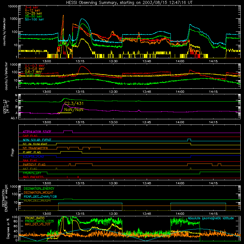Image resolution: width=244 pixels, height=244 pixels.
Task: Click the 14:15 tick under the Decimation panel
Action: (x=213, y=214)
